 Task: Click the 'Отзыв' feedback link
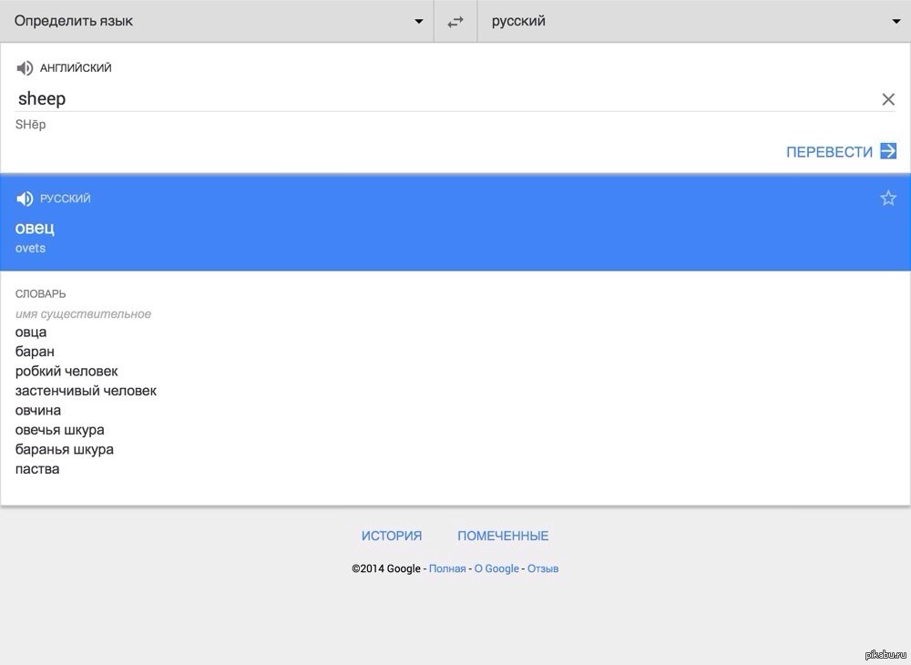coord(543,568)
